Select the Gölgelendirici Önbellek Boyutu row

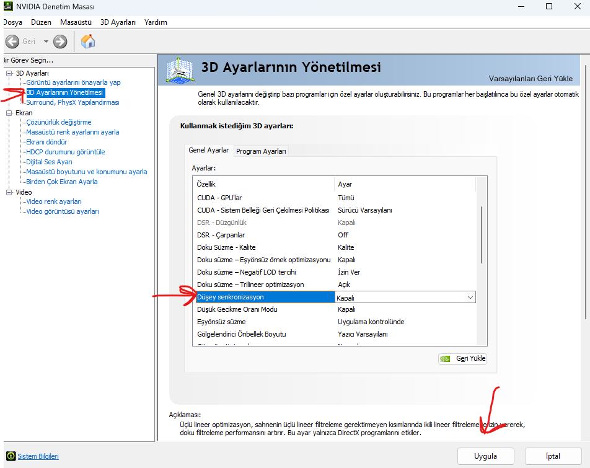pyautogui.click(x=335, y=335)
